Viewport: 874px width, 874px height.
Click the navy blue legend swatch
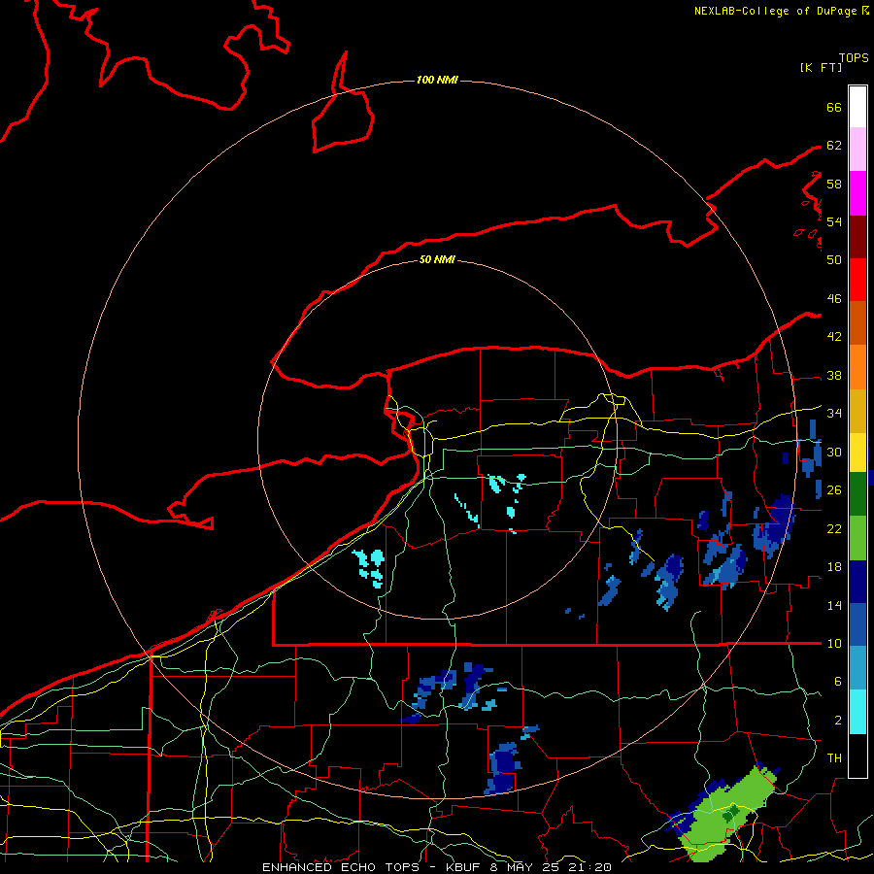click(857, 582)
